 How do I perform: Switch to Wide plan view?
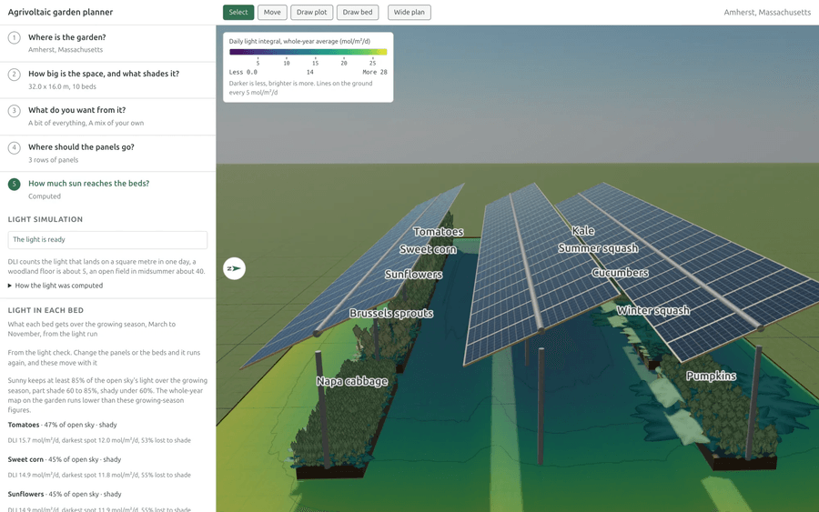pos(409,12)
